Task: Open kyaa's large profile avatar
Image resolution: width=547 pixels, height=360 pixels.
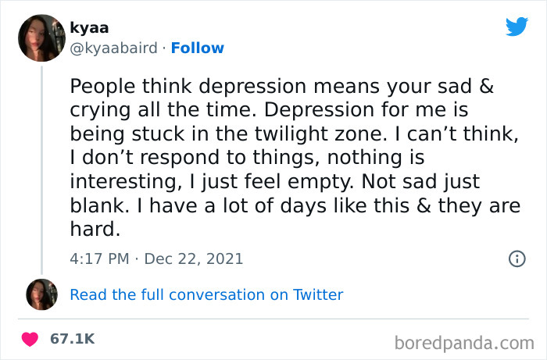Action: pyautogui.click(x=41, y=37)
